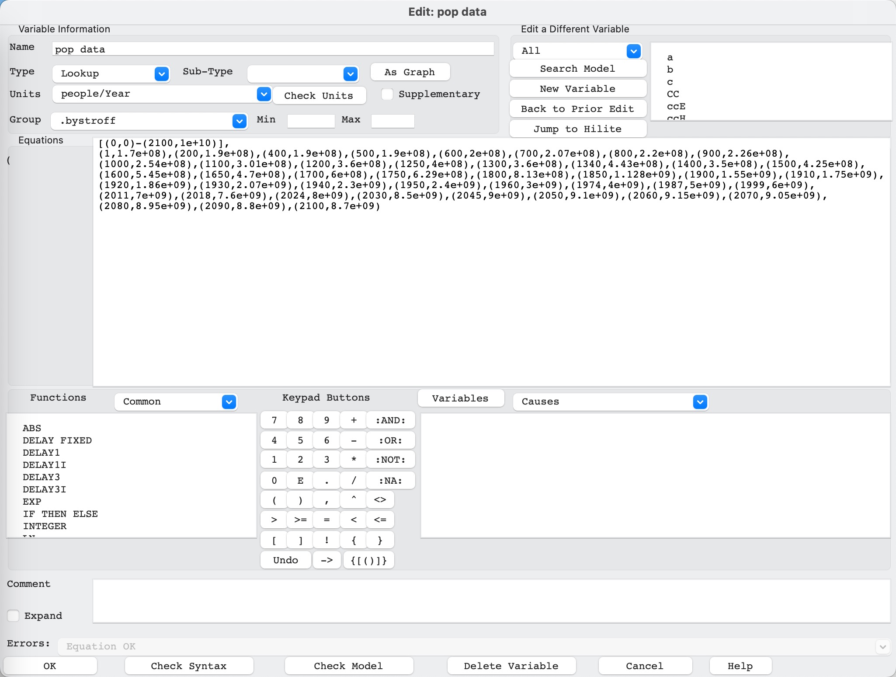This screenshot has width=896, height=677.
Task: Insert the :NOT: operator
Action: 391,459
